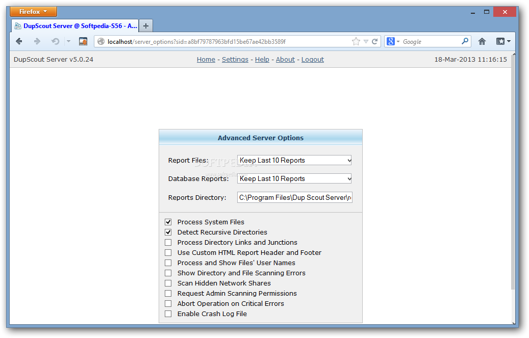Minimize the Firefox window
Screen dimensions: 529x338
(473, 12)
